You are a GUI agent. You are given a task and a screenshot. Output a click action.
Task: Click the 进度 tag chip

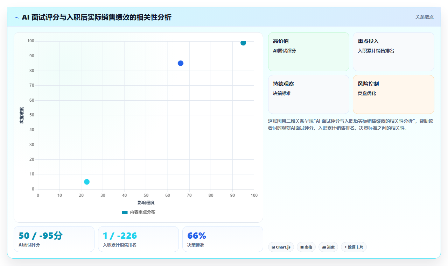pyautogui.click(x=328, y=247)
